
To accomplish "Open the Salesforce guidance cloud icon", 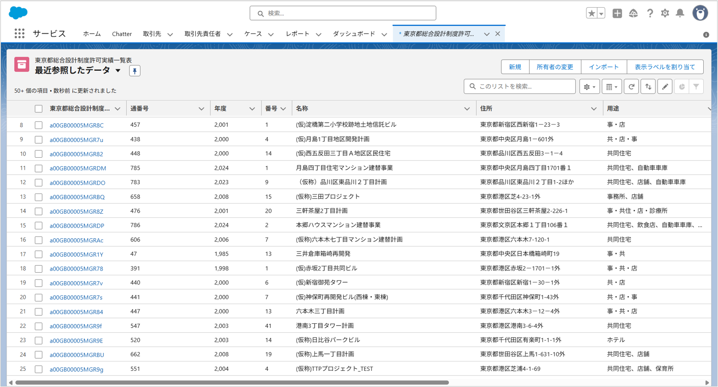I will coord(633,13).
